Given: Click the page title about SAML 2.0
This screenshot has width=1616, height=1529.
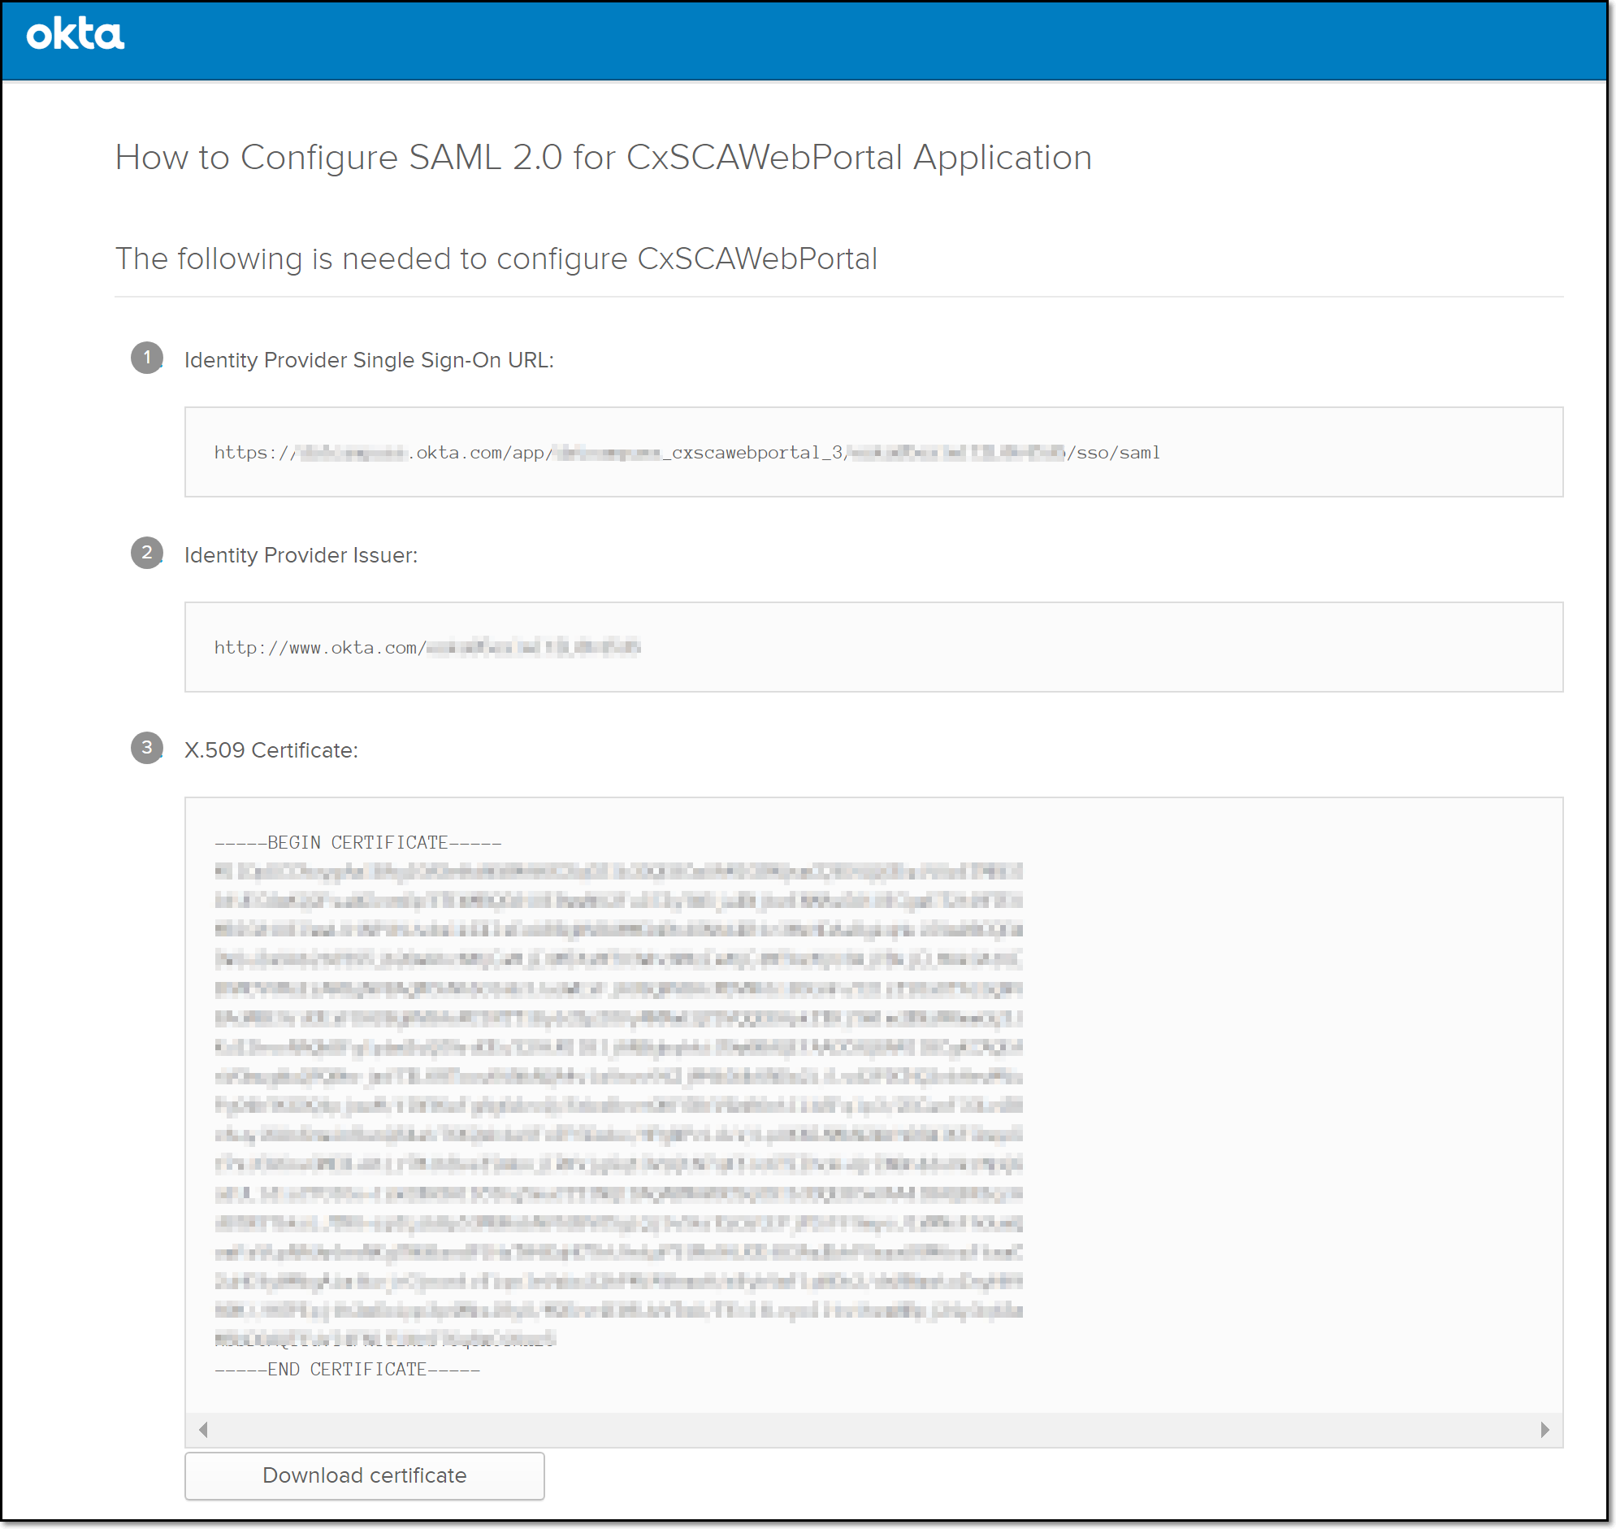Looking at the screenshot, I should (x=603, y=158).
